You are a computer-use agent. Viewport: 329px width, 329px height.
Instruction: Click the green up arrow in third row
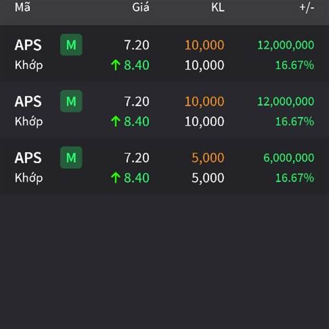[115, 178]
